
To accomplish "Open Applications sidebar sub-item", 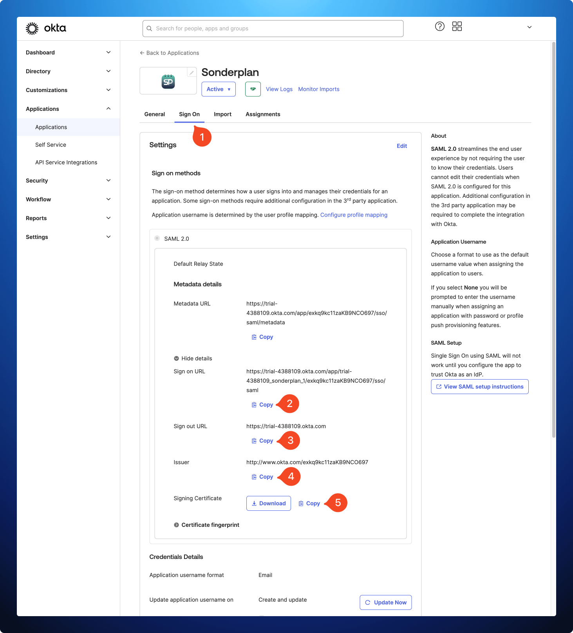I will pos(69,127).
